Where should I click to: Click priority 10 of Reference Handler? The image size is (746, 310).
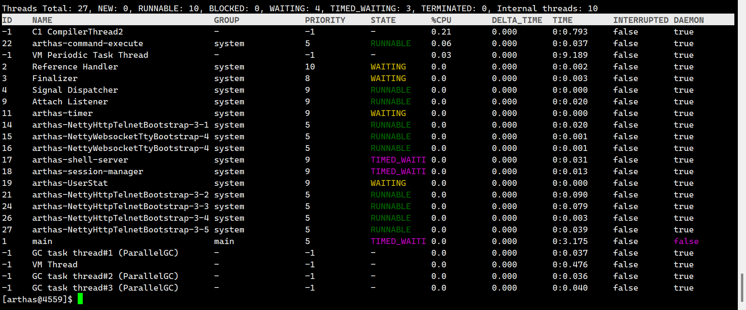[310, 67]
